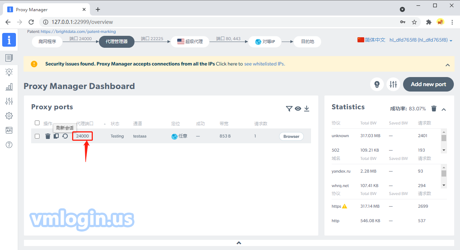This screenshot has width=460, height=250.
Task: Delete proxy port 24000 with trash icon
Action: pos(47,136)
